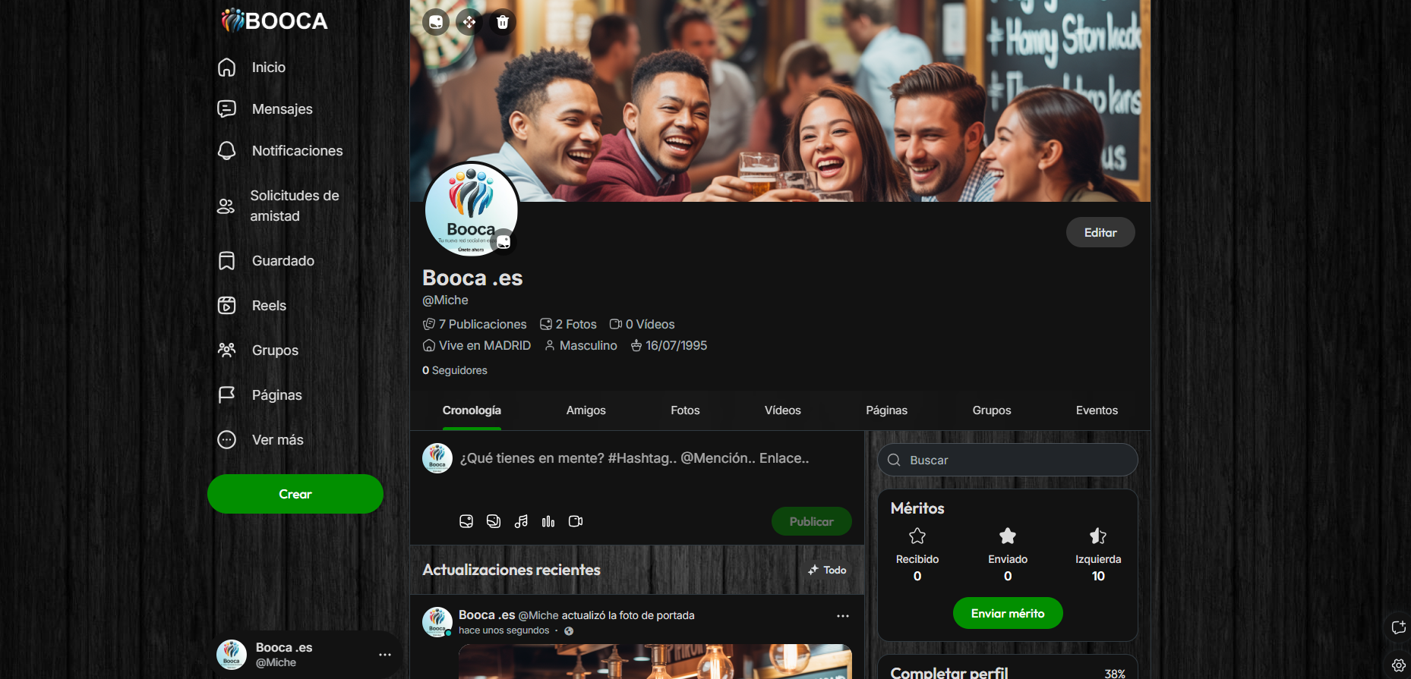Click the music note icon in composer
The image size is (1411, 679).
pyautogui.click(x=521, y=521)
